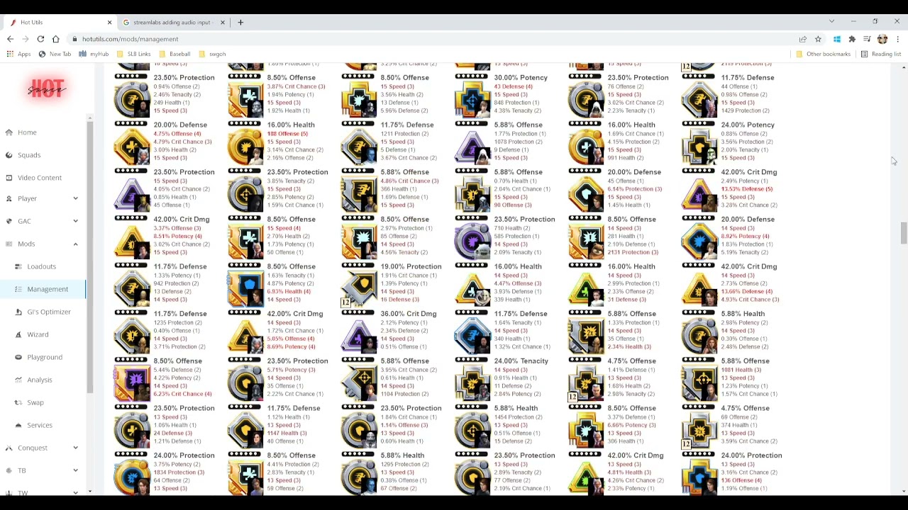Click mod icon beside 36.00% Crit Dmg
Image resolution: width=908 pixels, height=510 pixels.
pyautogui.click(x=359, y=334)
